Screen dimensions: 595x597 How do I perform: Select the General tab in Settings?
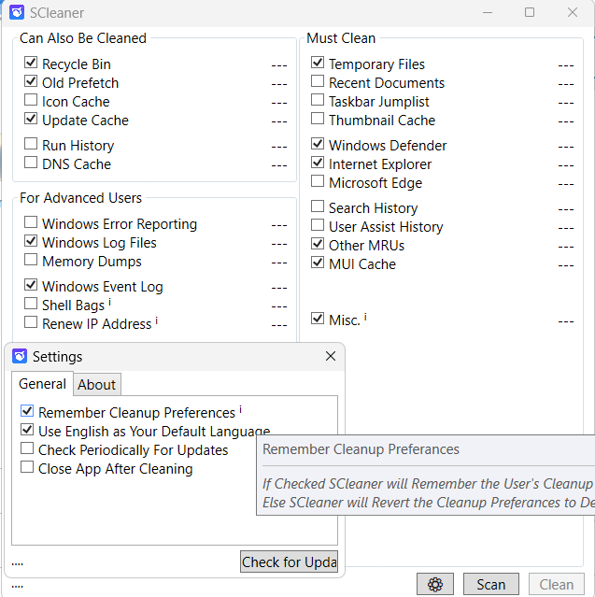(x=42, y=384)
